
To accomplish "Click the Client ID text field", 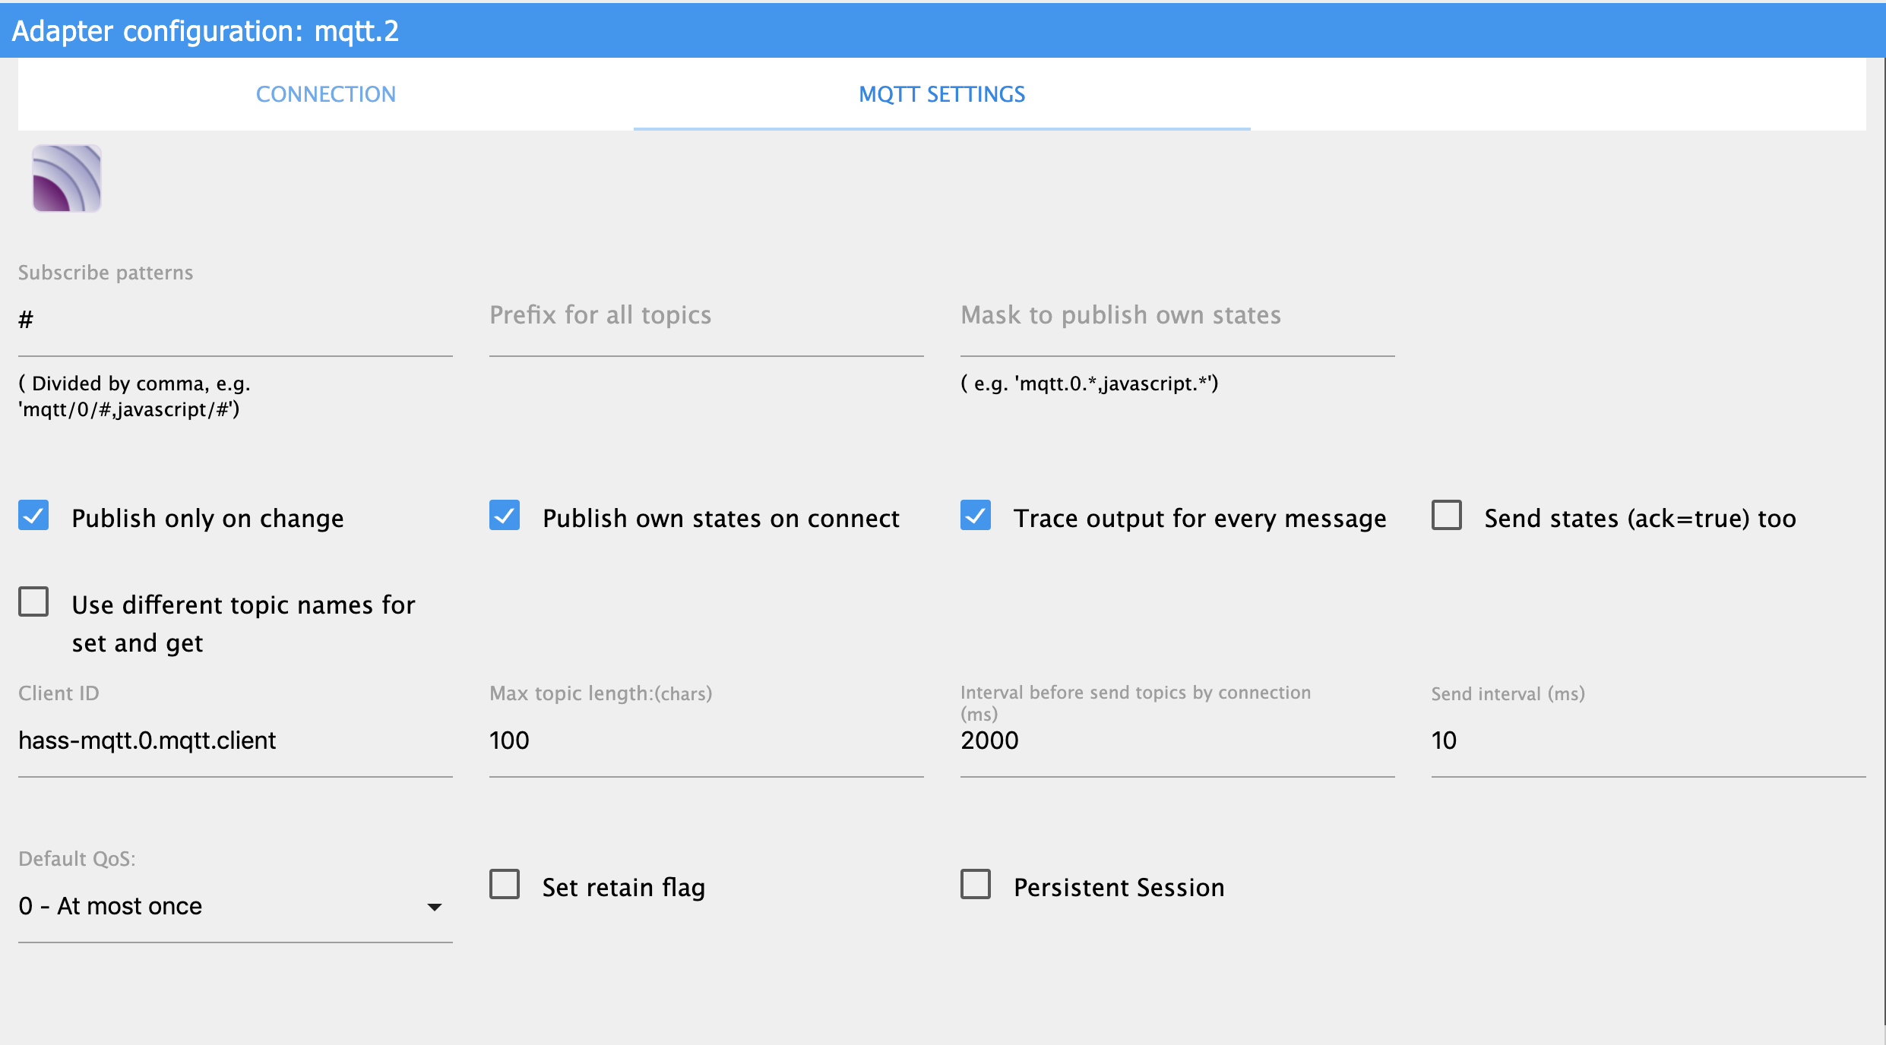I will click(x=235, y=740).
